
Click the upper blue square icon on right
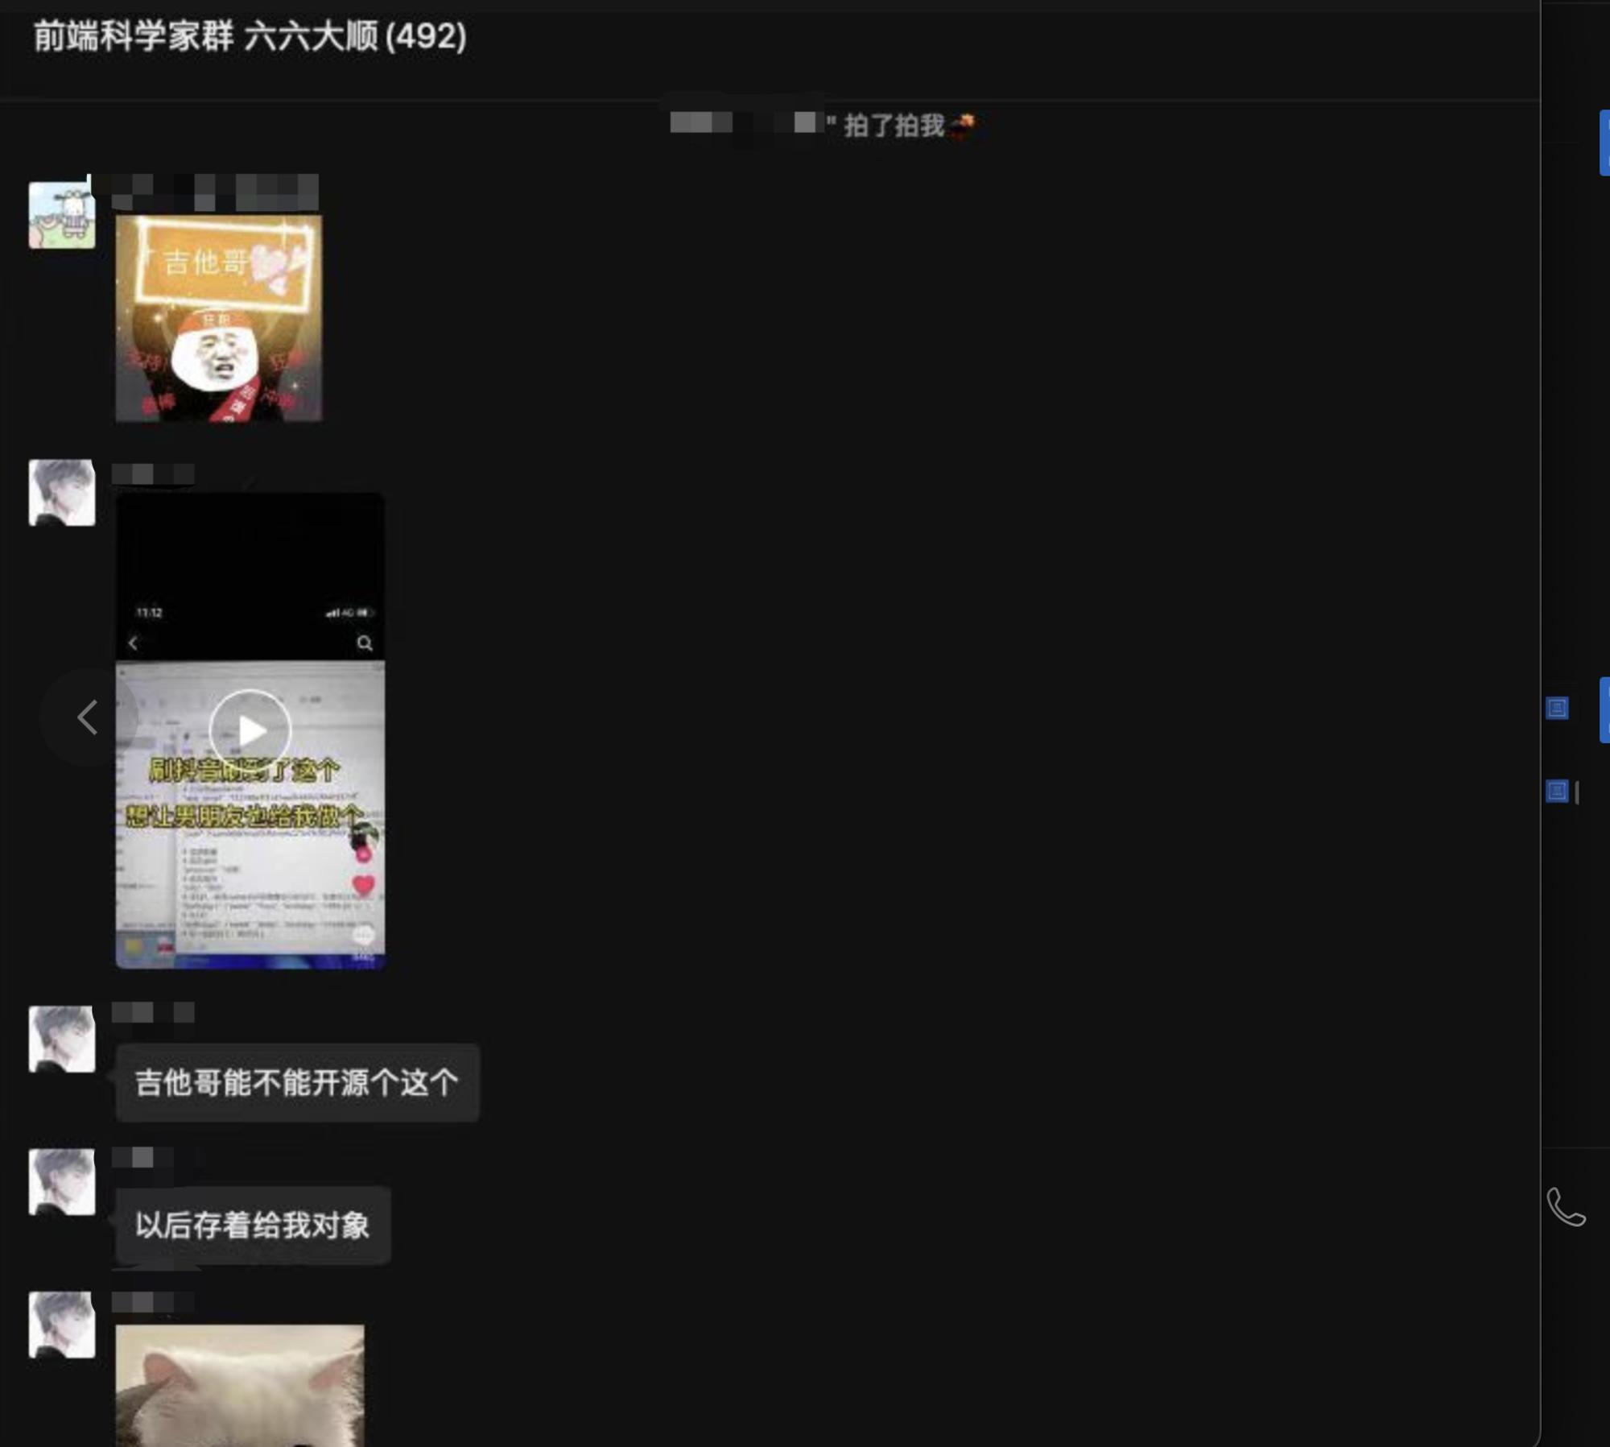1557,708
